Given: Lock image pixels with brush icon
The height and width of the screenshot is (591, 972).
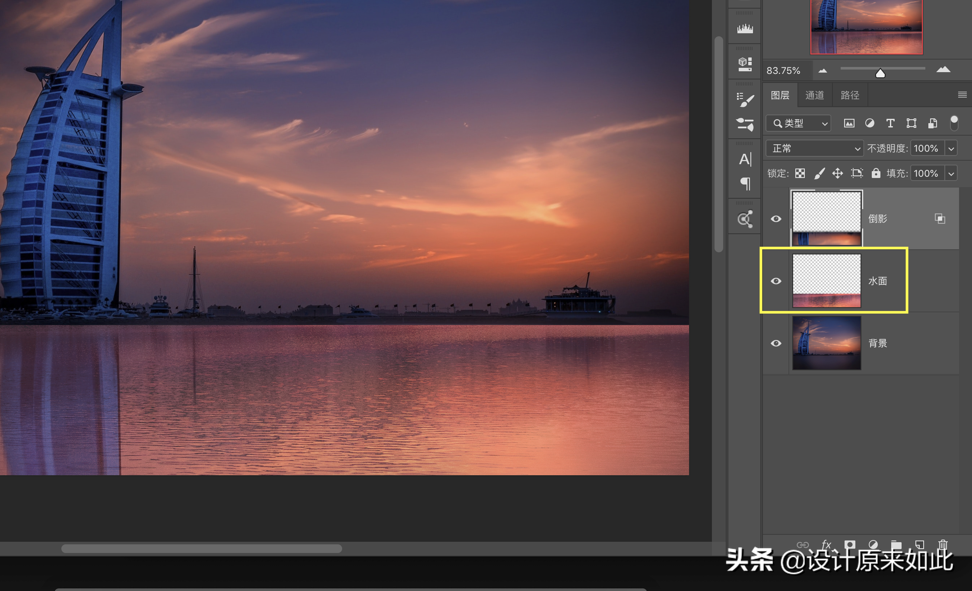Looking at the screenshot, I should (820, 173).
